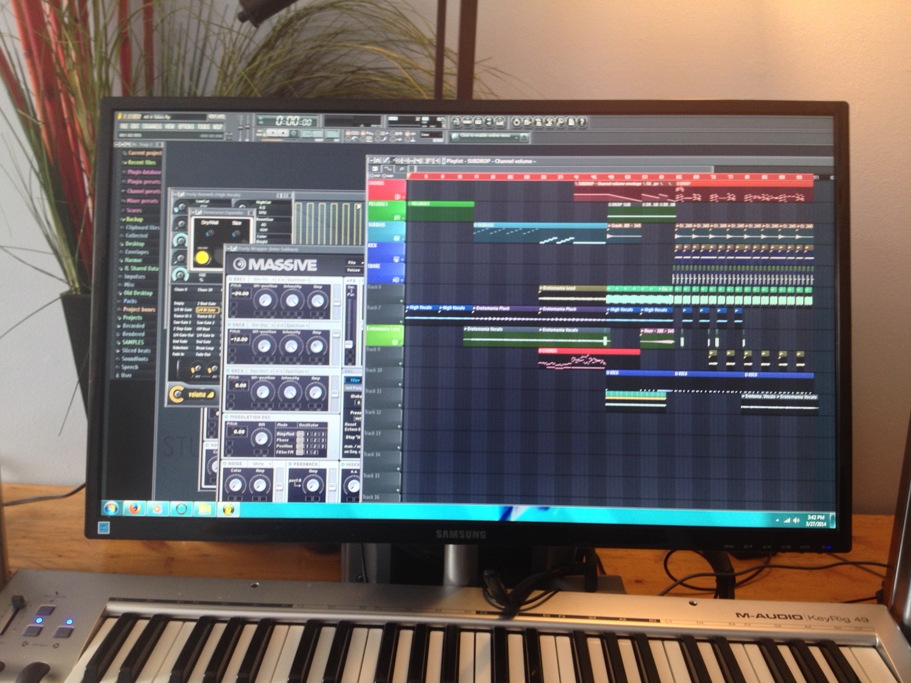
Task: Toggle OSC1 on/off in Massive
Action: pyautogui.click(x=230, y=280)
